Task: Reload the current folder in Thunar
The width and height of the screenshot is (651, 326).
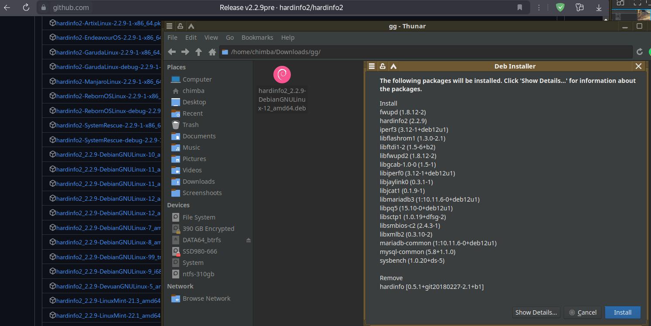Action: pyautogui.click(x=640, y=52)
